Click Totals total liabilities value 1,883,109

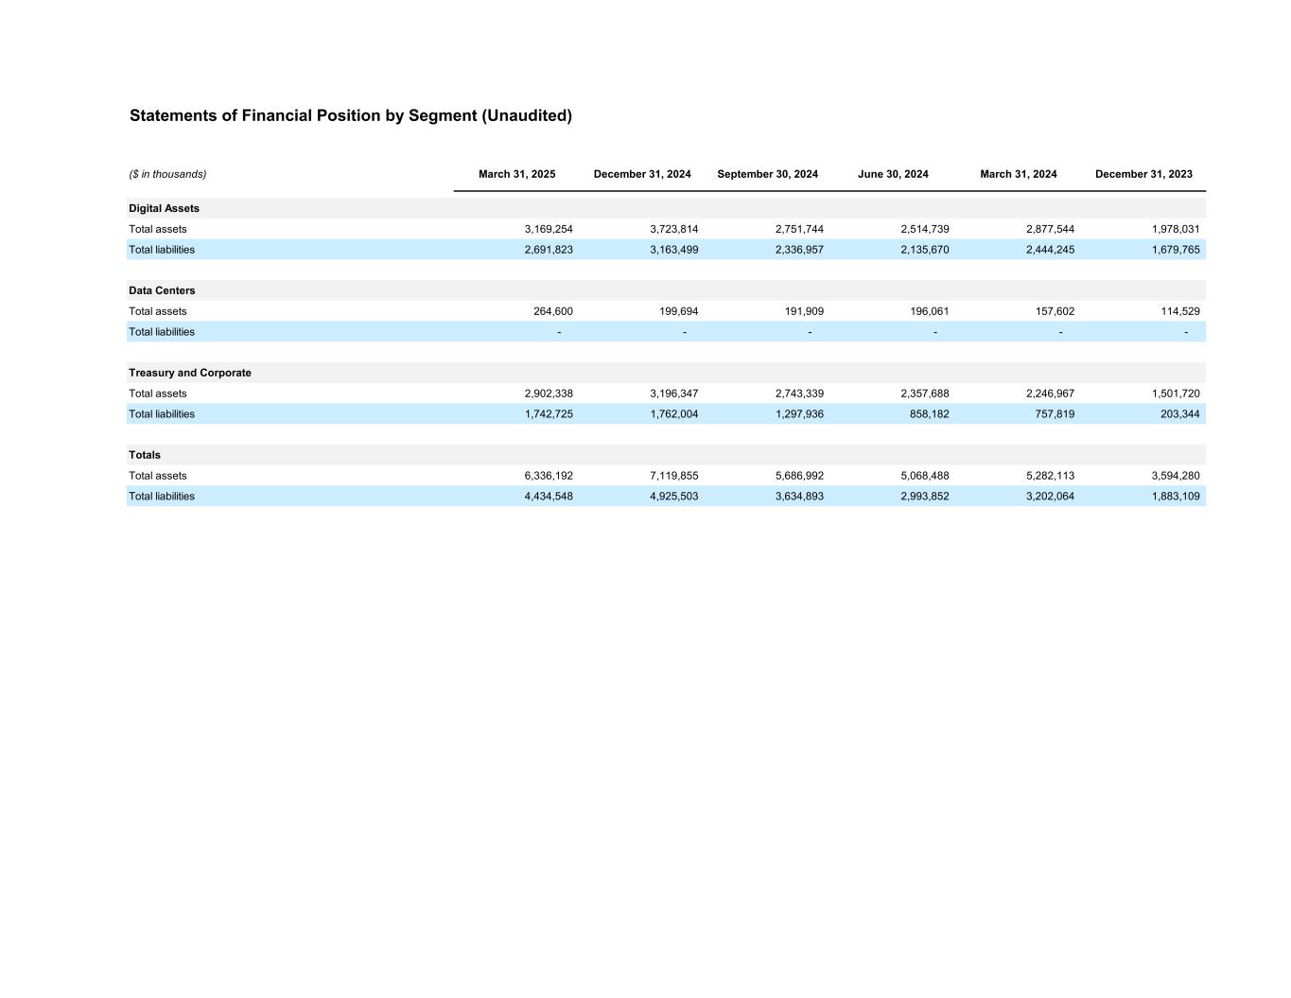click(x=1176, y=497)
